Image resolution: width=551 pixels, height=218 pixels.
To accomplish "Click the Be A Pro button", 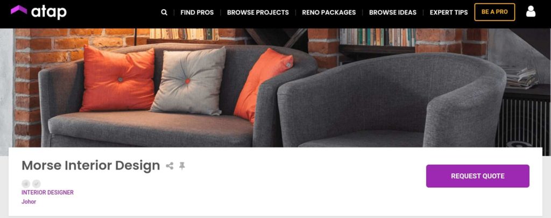I will (495, 12).
